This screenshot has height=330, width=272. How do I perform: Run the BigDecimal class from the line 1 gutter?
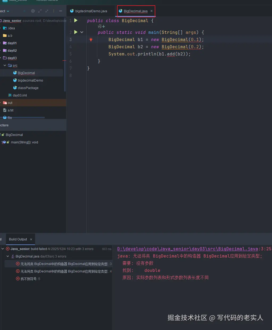pyautogui.click(x=76, y=20)
